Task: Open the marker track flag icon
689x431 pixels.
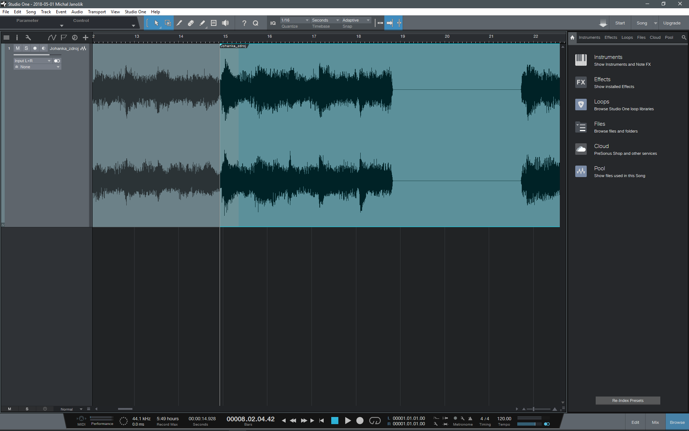Action: (x=64, y=37)
